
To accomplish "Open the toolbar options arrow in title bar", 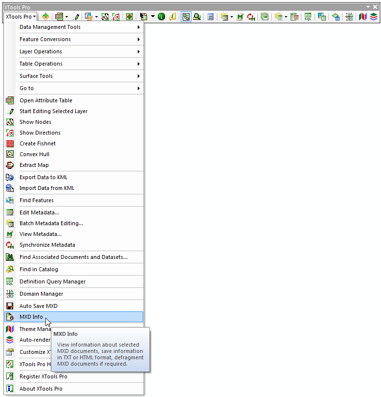I will point(368,7).
